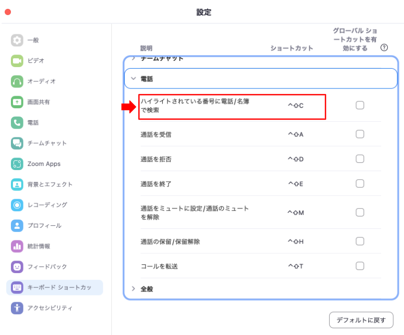The height and width of the screenshot is (335, 404).
Task: Collapse the 電話 section chevron
Action: pyautogui.click(x=133, y=79)
